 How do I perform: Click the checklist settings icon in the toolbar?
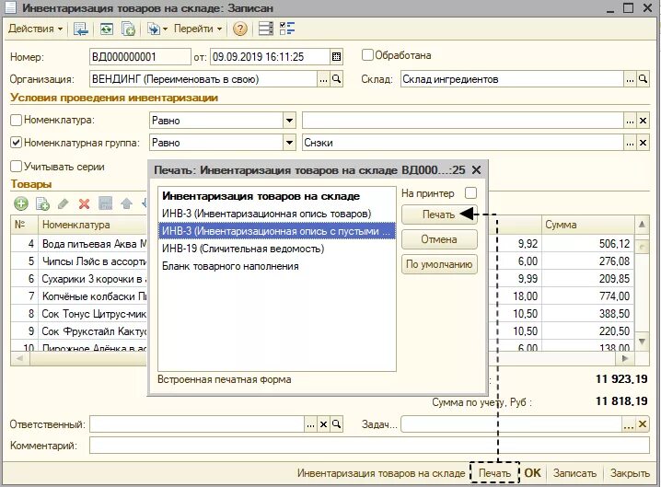287,29
